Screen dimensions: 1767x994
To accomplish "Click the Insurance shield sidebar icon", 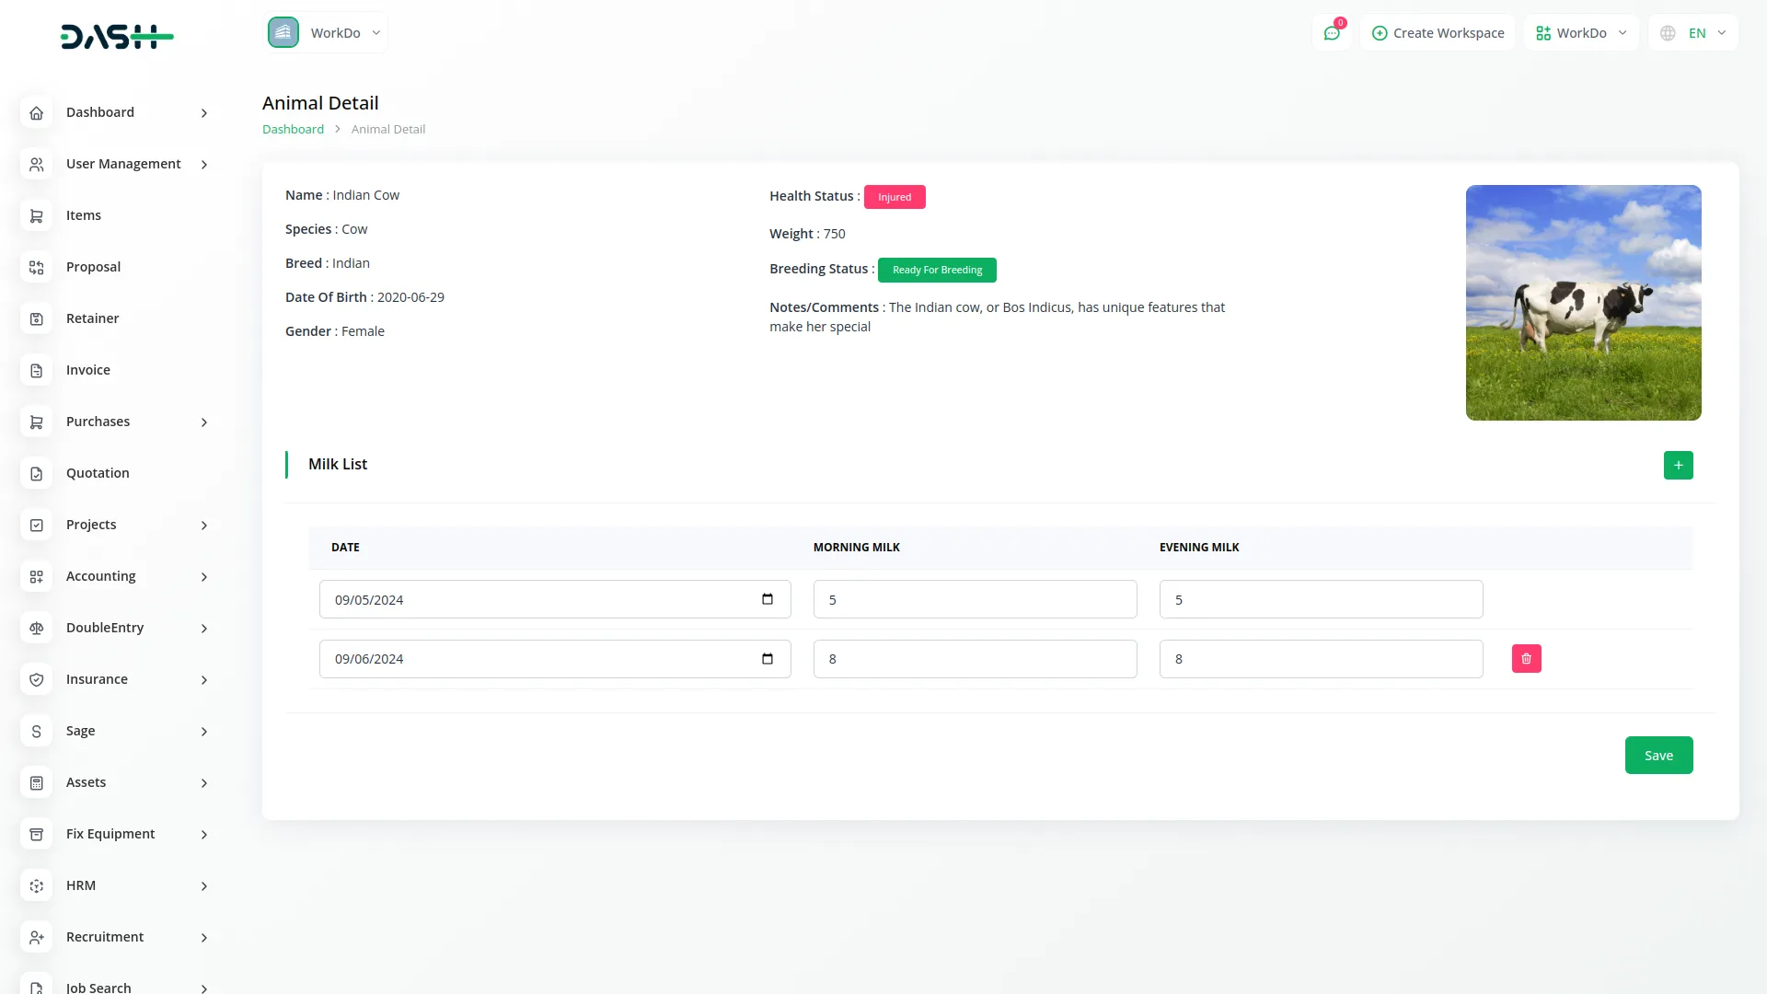I will click(x=37, y=679).
